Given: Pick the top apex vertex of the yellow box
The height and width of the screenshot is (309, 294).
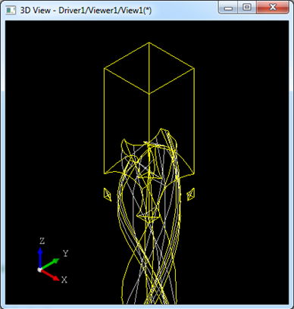Looking at the screenshot, I should (x=149, y=42).
